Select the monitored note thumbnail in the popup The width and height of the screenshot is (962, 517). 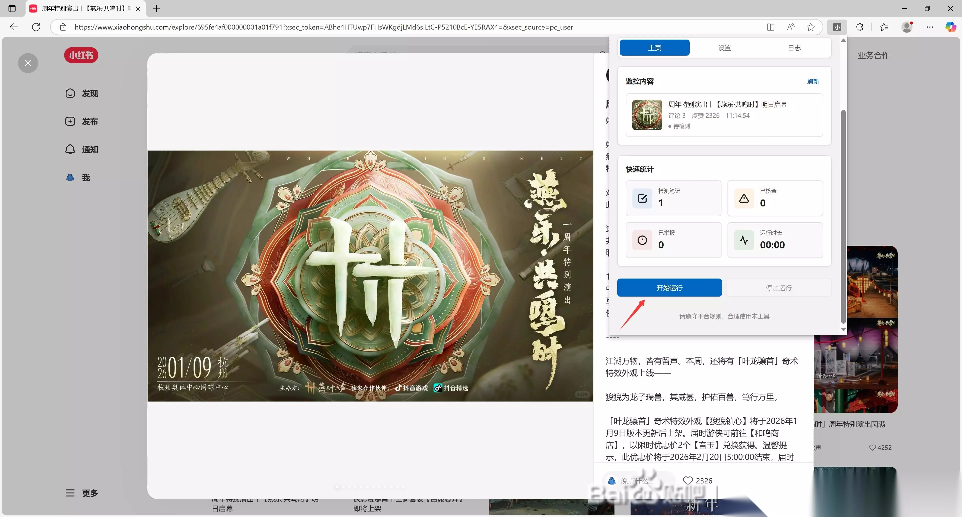(x=647, y=115)
